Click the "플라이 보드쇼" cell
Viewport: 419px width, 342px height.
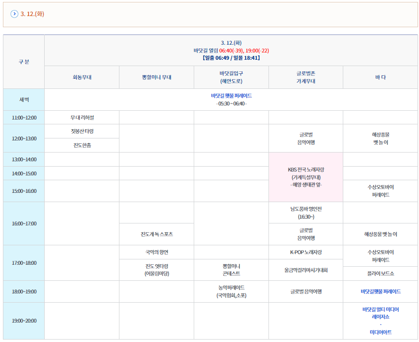pos(381,274)
